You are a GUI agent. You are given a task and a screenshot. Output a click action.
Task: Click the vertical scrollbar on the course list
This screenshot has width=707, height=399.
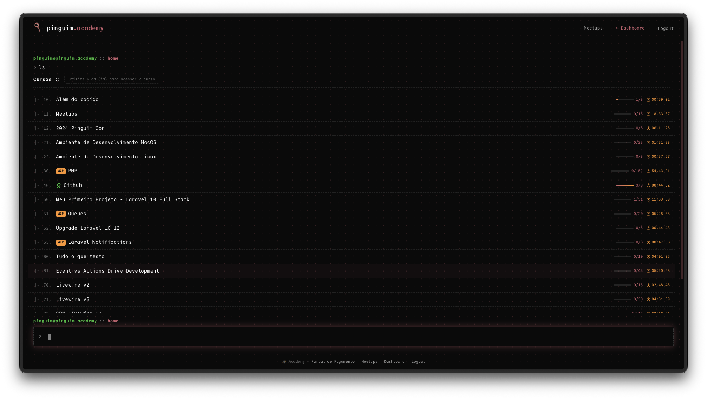coord(682,160)
